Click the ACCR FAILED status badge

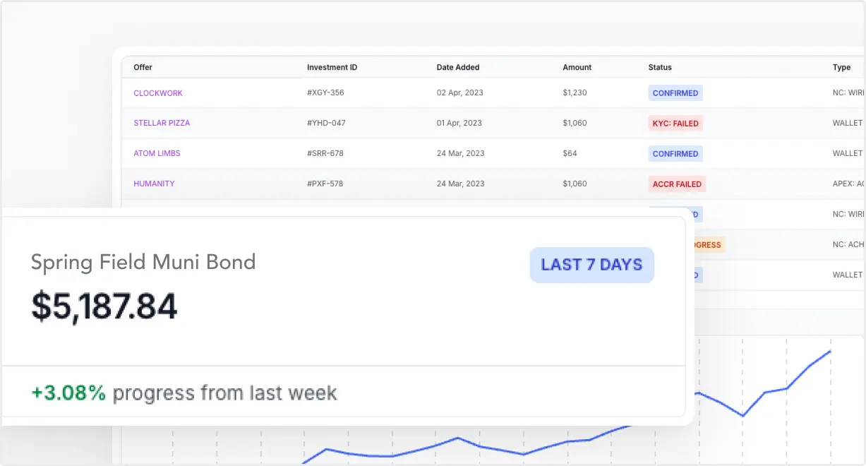point(677,184)
